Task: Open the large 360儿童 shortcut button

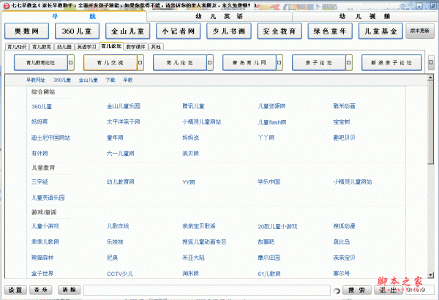Action: coord(77,31)
